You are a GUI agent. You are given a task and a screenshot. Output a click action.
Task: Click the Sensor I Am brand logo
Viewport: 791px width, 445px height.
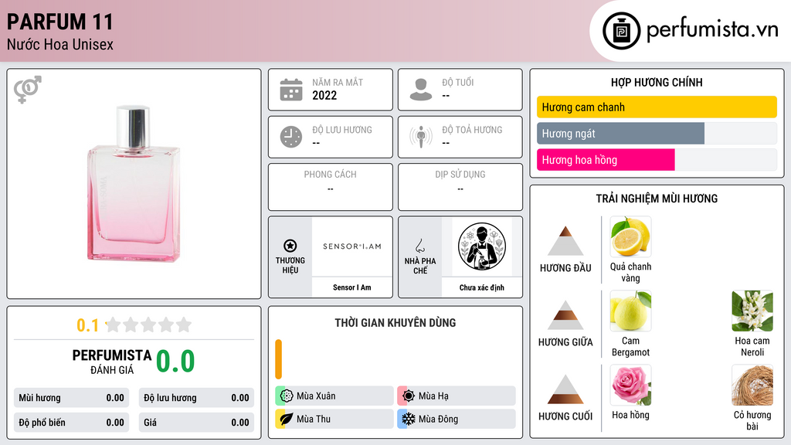(x=352, y=246)
